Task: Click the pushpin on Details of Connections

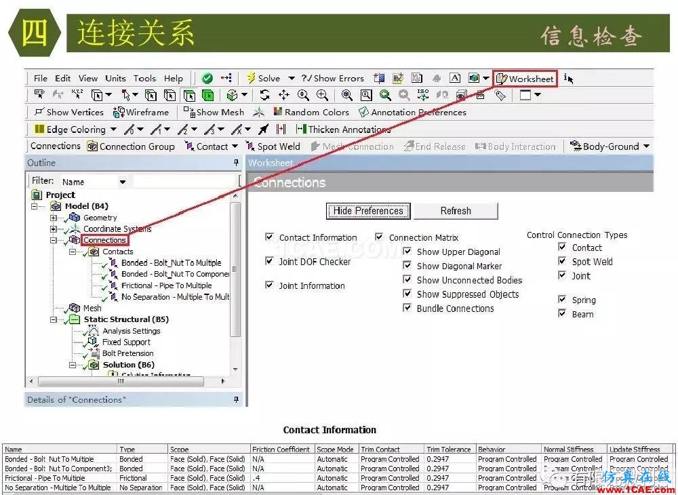Action: (236, 399)
